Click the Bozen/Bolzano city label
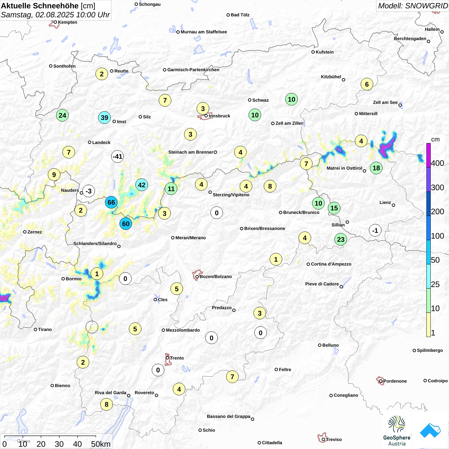 tap(216, 276)
